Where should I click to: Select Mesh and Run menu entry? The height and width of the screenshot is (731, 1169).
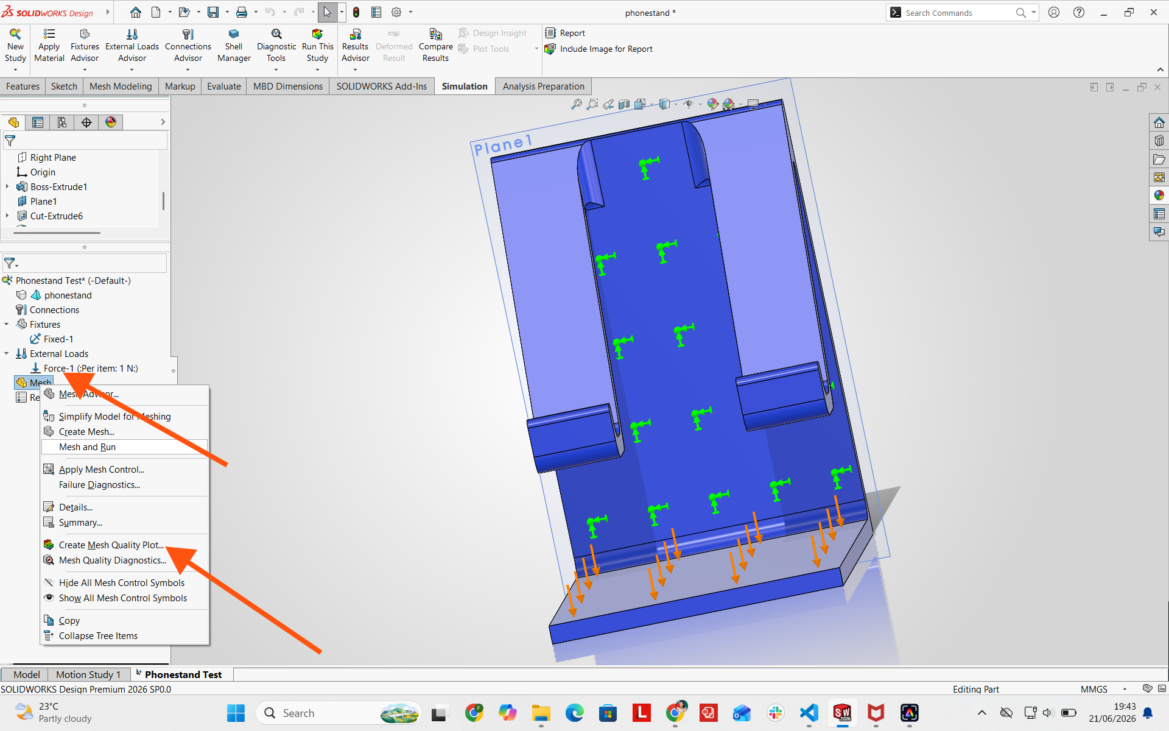[x=124, y=447]
